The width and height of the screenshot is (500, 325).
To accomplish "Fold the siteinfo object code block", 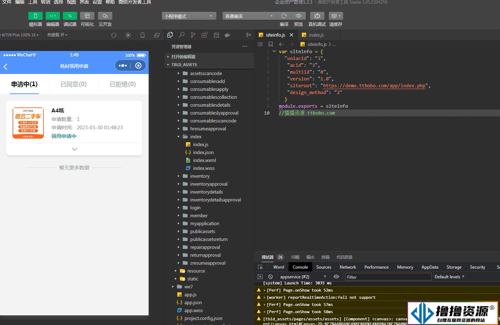I will (x=274, y=51).
